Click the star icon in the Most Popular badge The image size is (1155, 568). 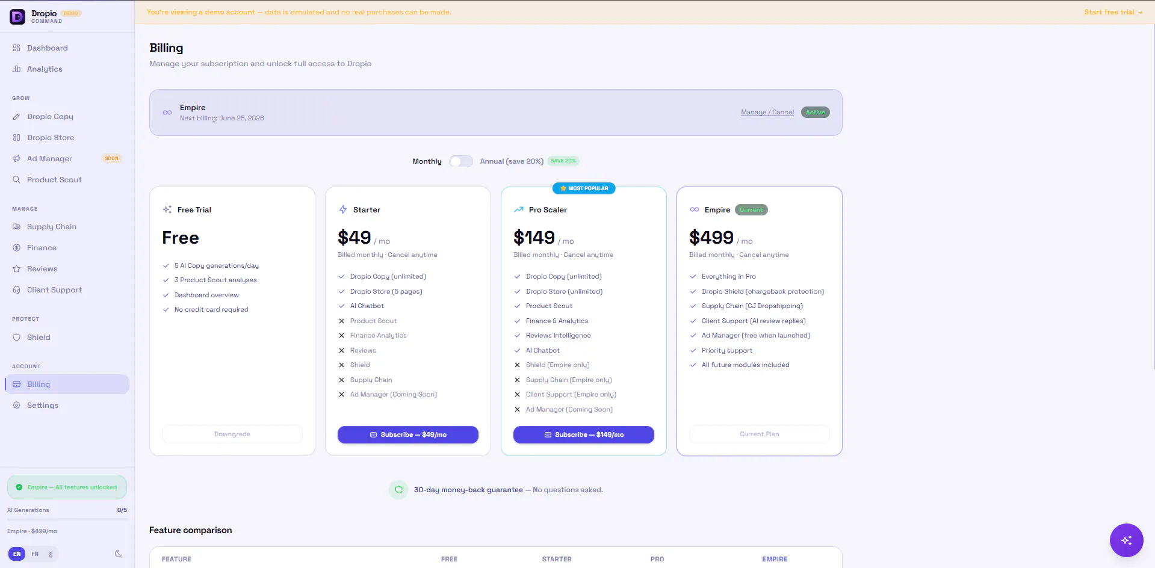[x=563, y=188]
